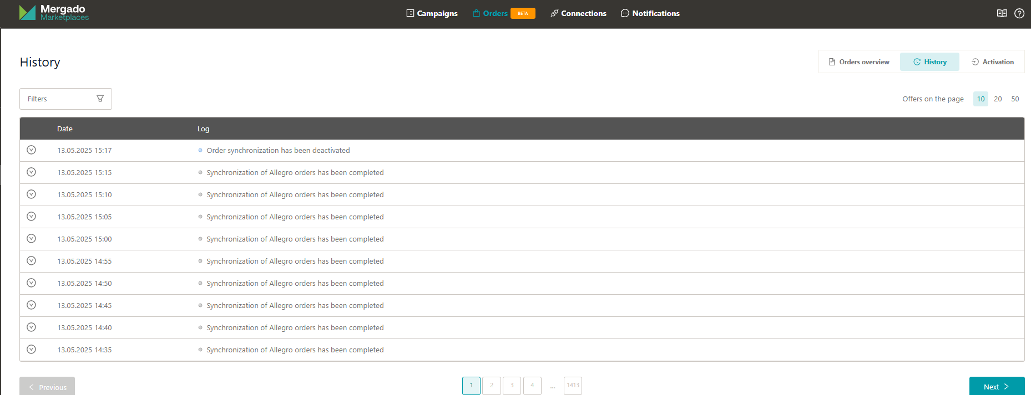This screenshot has height=395, width=1031.
Task: Open the help question mark icon
Action: pyautogui.click(x=1019, y=13)
